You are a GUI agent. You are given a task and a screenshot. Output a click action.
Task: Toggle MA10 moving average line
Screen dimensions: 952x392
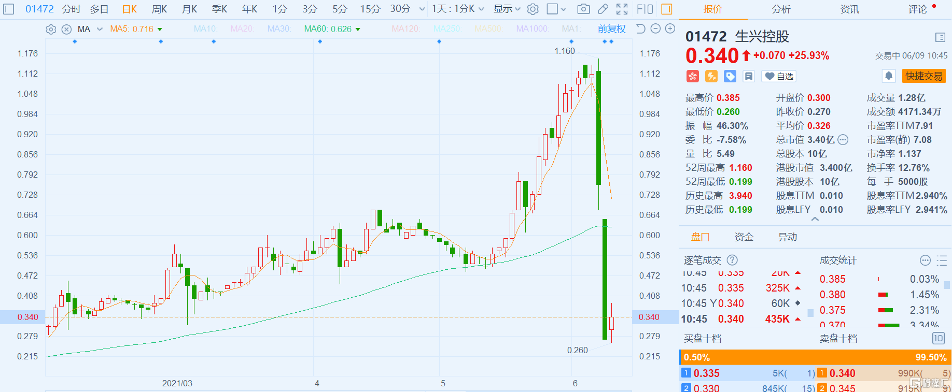coord(205,29)
